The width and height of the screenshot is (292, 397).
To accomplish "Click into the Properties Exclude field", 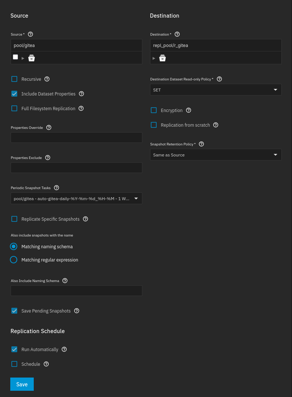I will click(x=76, y=167).
